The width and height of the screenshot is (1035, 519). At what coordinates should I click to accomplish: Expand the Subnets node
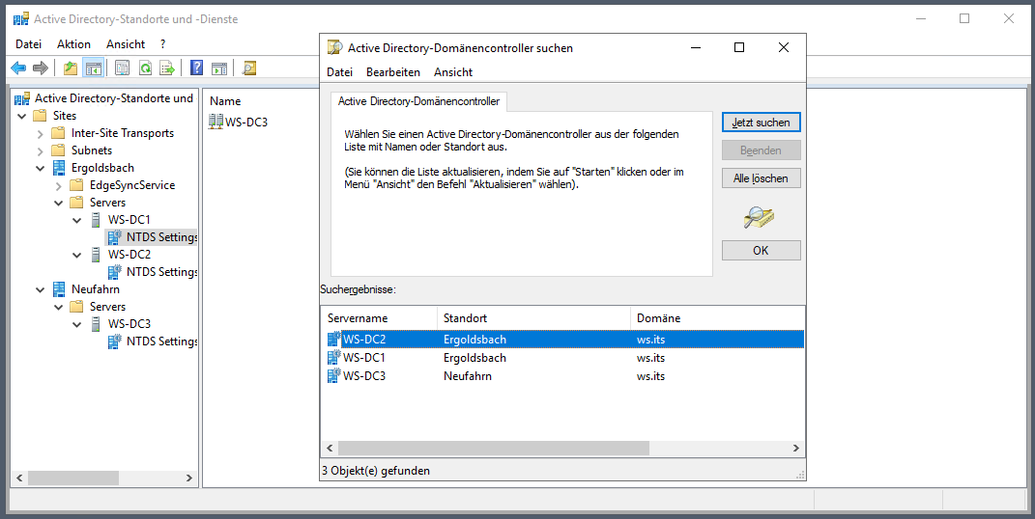coord(41,150)
